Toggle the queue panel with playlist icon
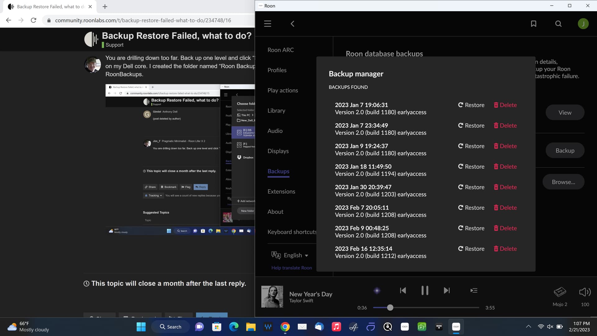This screenshot has width=597, height=336. point(474,291)
